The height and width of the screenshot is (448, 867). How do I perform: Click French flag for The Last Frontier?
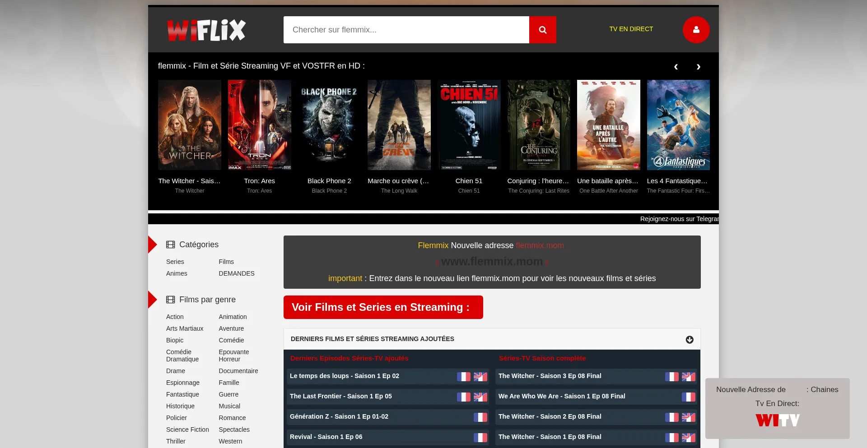463,397
